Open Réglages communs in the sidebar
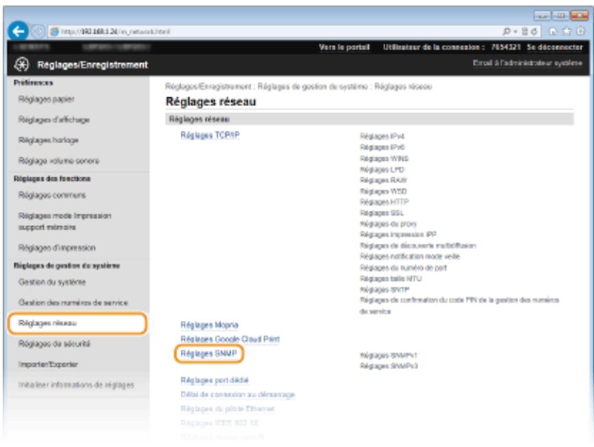The height and width of the screenshot is (447, 594). [52, 195]
